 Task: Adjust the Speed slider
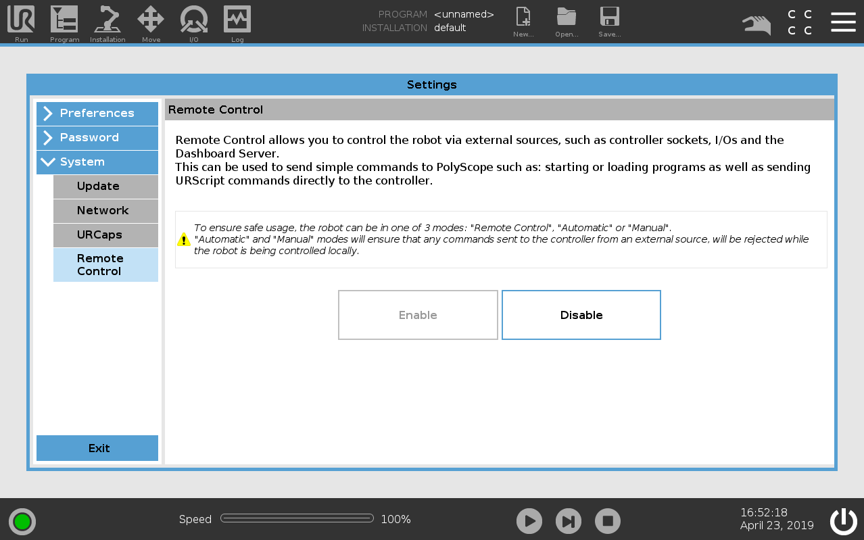(297, 518)
